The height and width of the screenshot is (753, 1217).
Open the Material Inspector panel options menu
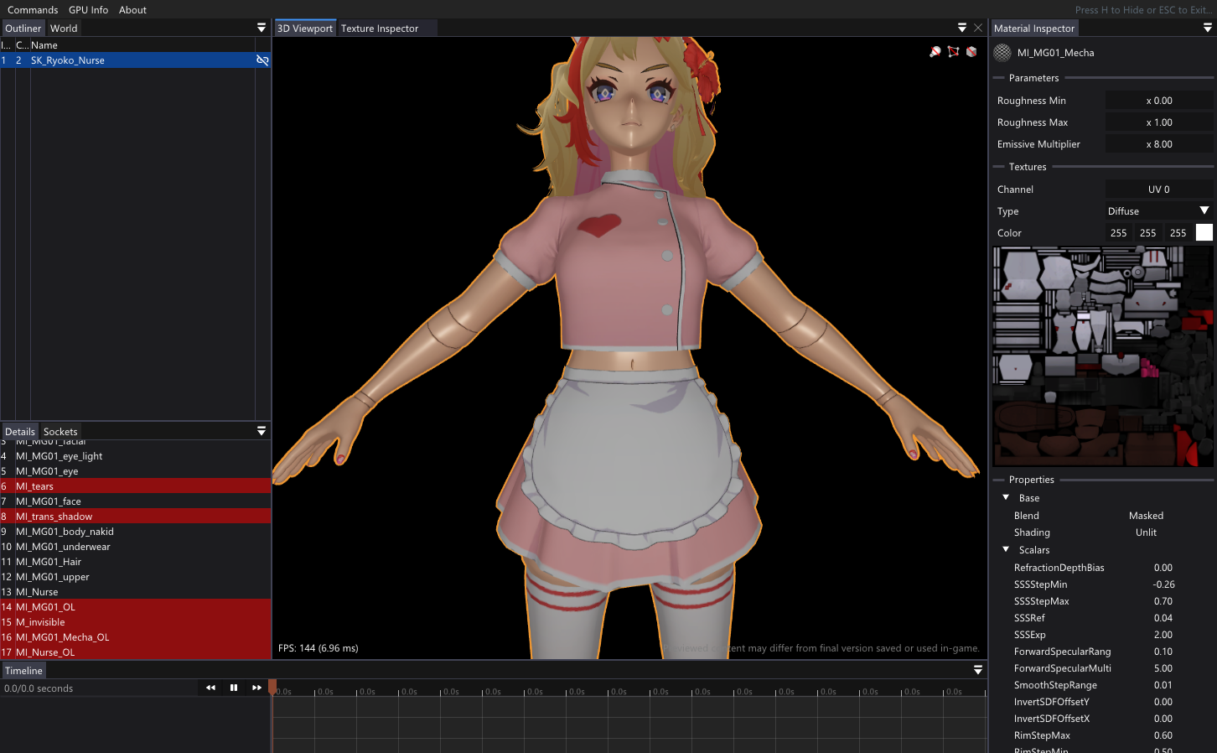click(1208, 28)
